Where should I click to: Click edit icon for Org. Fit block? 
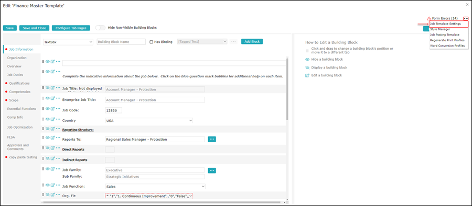52,194
